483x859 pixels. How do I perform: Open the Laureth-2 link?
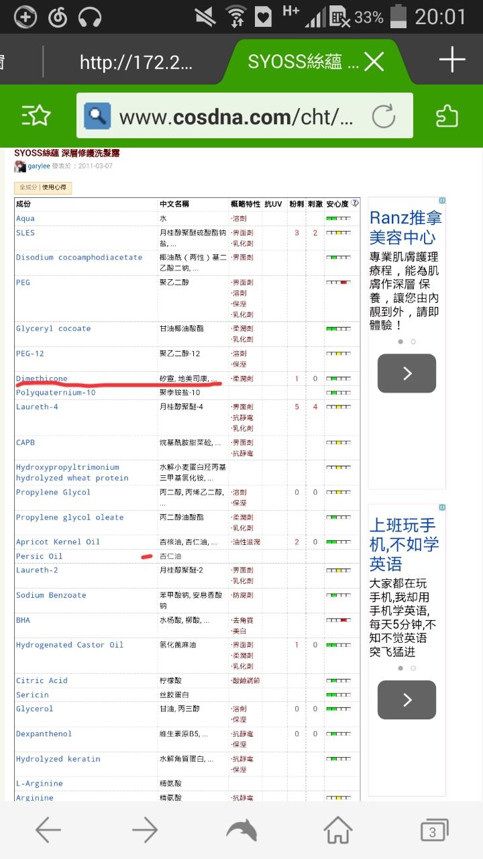point(37,570)
